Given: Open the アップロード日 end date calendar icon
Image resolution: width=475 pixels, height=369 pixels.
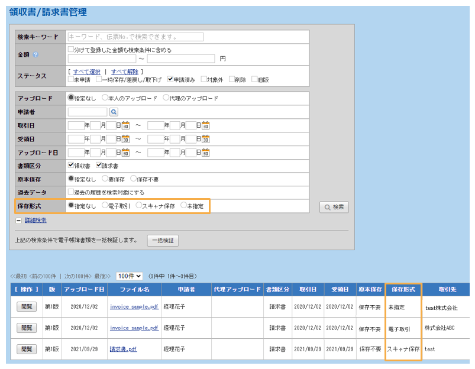Looking at the screenshot, I should click(x=205, y=153).
